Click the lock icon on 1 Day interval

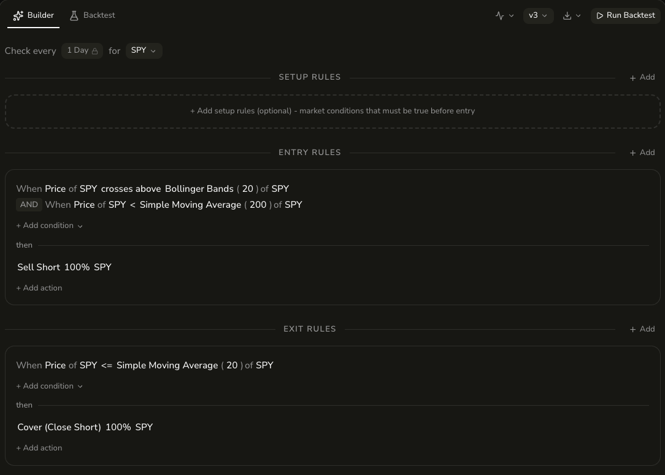tap(94, 50)
